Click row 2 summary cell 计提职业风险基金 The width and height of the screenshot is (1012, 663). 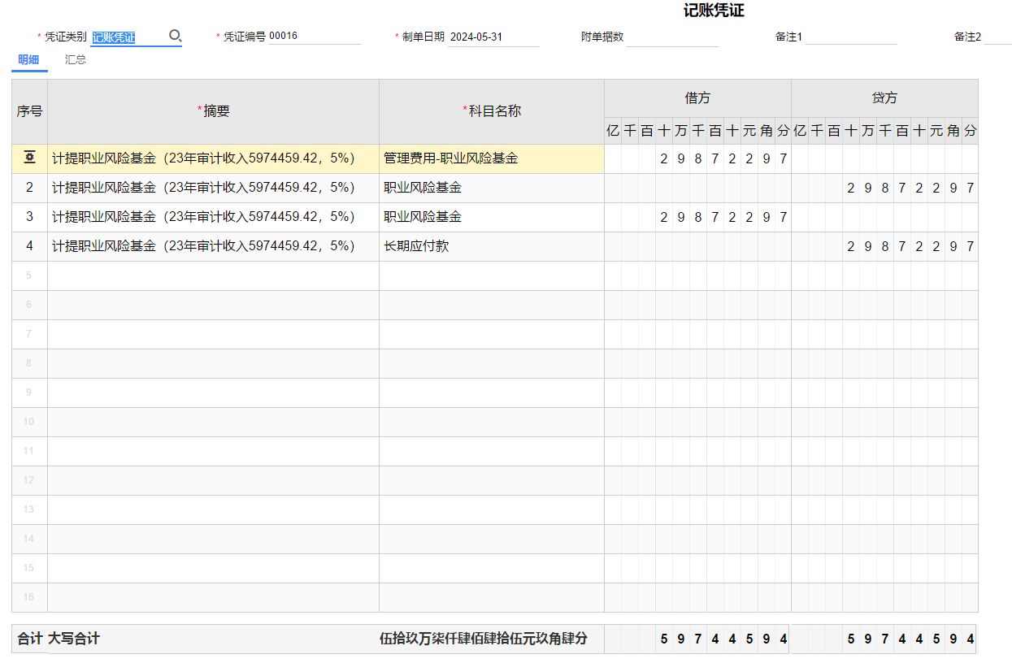pos(213,188)
